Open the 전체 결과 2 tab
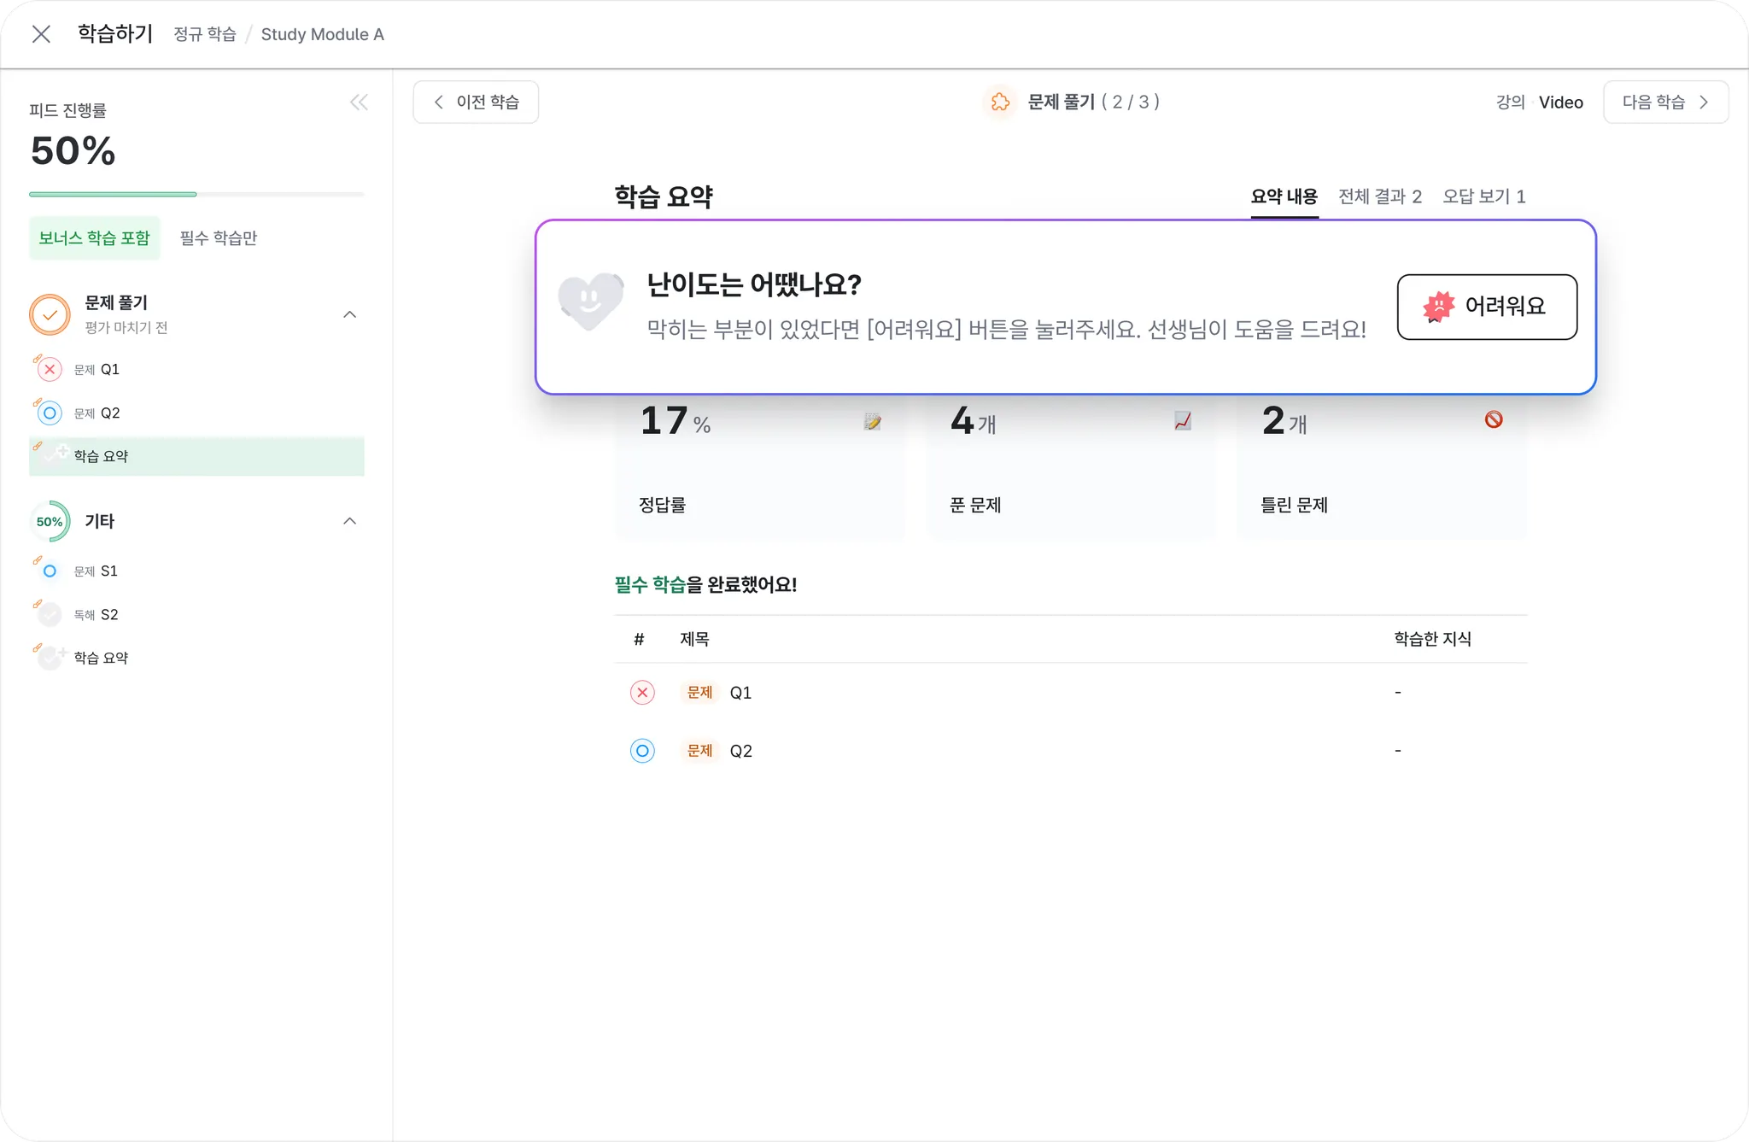The image size is (1749, 1142). pos(1379,196)
